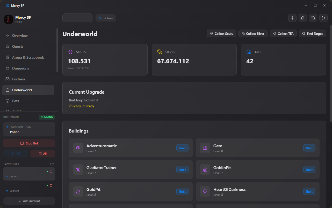Click the door icon beside Gate
Screen dimensions: 332x208
coord(205,148)
